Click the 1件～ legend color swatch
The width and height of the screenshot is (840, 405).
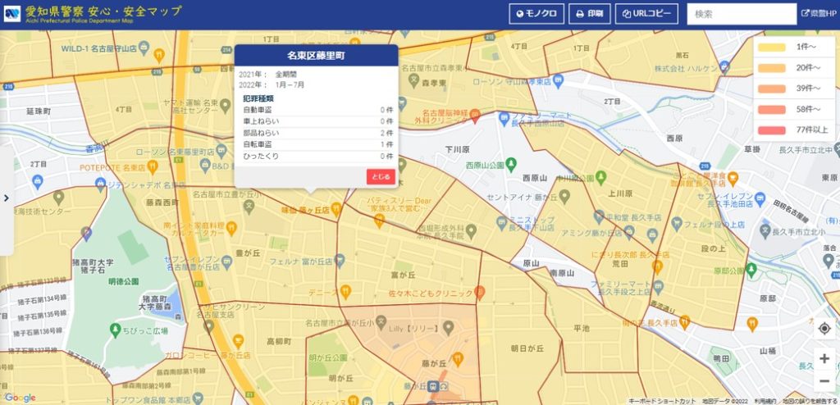tap(772, 48)
